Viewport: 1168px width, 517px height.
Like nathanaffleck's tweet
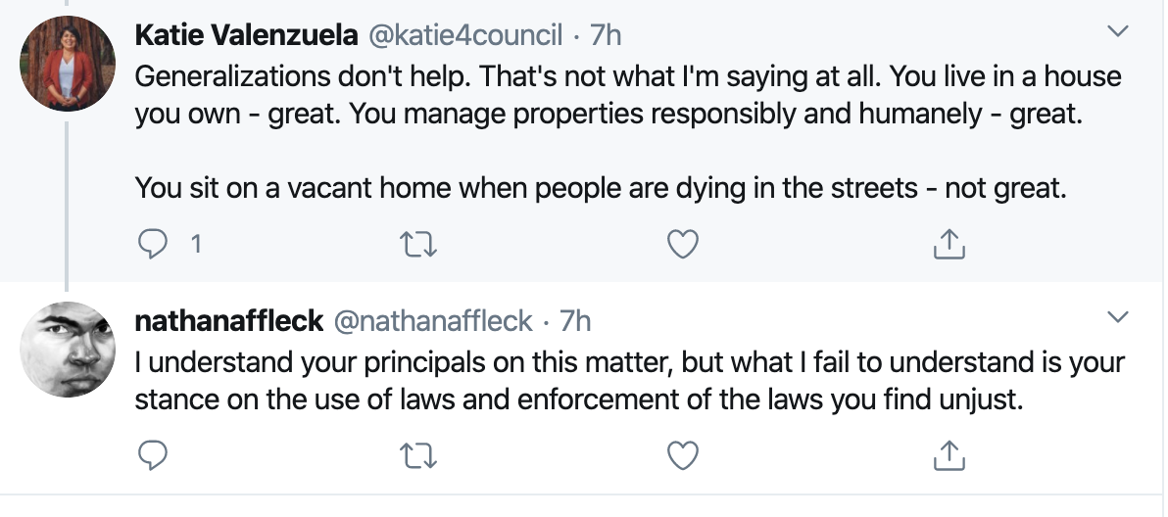pos(682,454)
